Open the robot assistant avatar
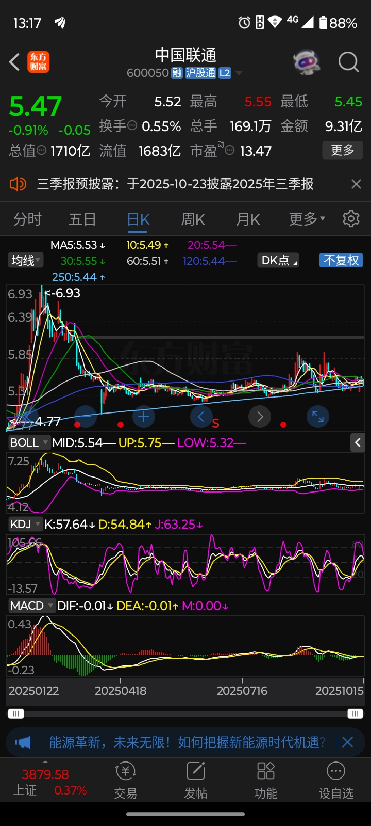The height and width of the screenshot is (826, 371). 307,62
